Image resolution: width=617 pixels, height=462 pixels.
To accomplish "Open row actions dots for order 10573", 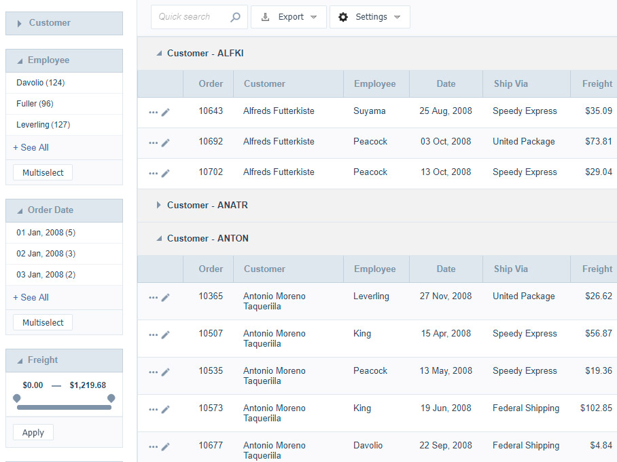I will pos(153,409).
